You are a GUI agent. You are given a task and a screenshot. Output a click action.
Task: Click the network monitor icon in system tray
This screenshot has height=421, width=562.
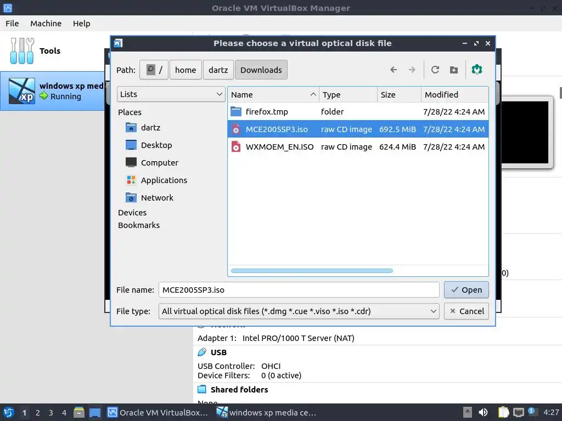pos(518,412)
